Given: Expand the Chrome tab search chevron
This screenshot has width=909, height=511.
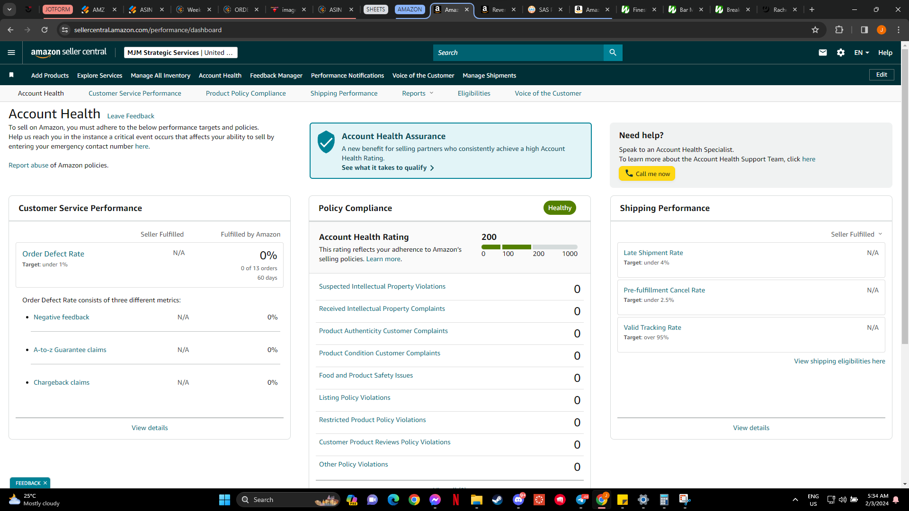Looking at the screenshot, I should tap(9, 9).
